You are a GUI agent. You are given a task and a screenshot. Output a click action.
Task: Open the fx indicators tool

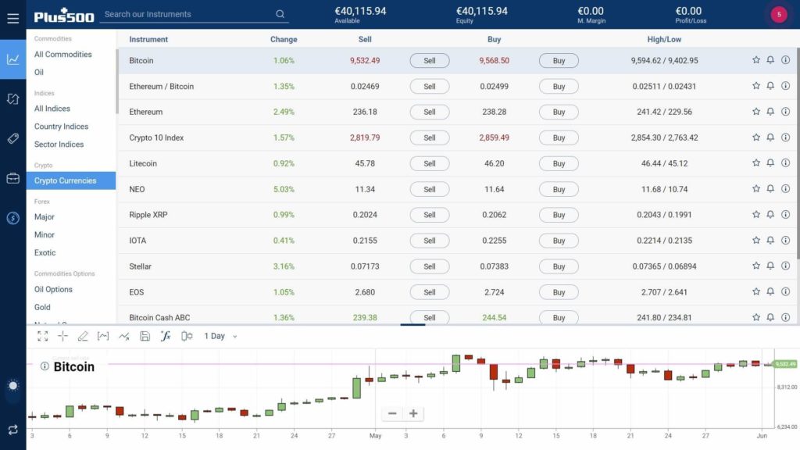click(166, 336)
